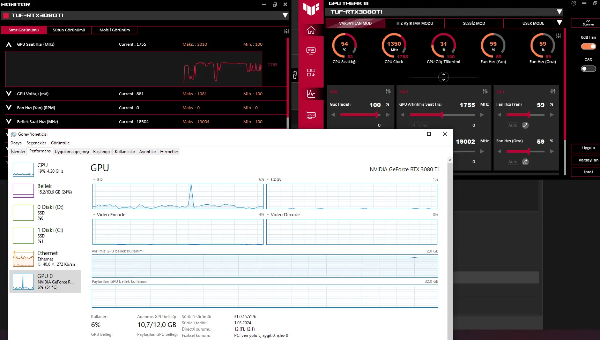Open Ayrıntılar tab in Task Manager
The width and height of the screenshot is (600, 340).
point(148,152)
